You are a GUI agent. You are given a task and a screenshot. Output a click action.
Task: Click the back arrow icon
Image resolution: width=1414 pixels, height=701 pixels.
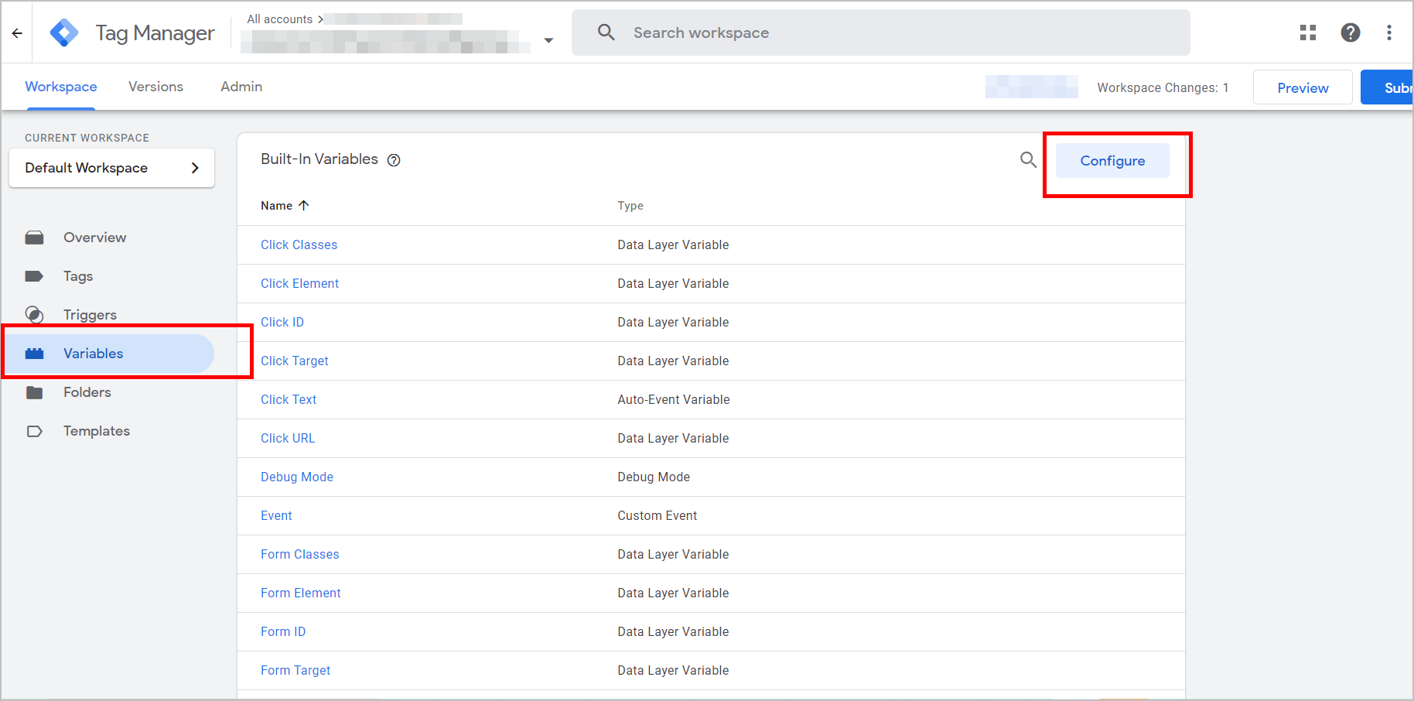(x=17, y=32)
